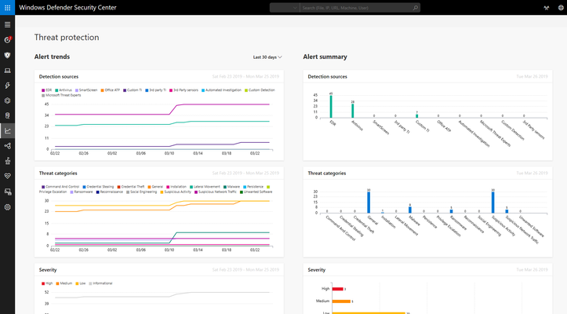Click the Ransomware bar in Threat categories summary
The width and height of the screenshot is (567, 314).
pos(451,211)
